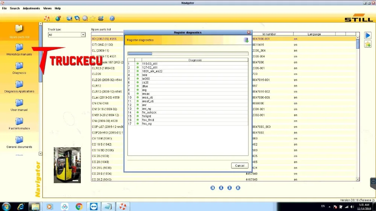The image size is (376, 211).
Task: Open TeamViewer from the taskbar
Action: pyautogui.click(x=94, y=207)
